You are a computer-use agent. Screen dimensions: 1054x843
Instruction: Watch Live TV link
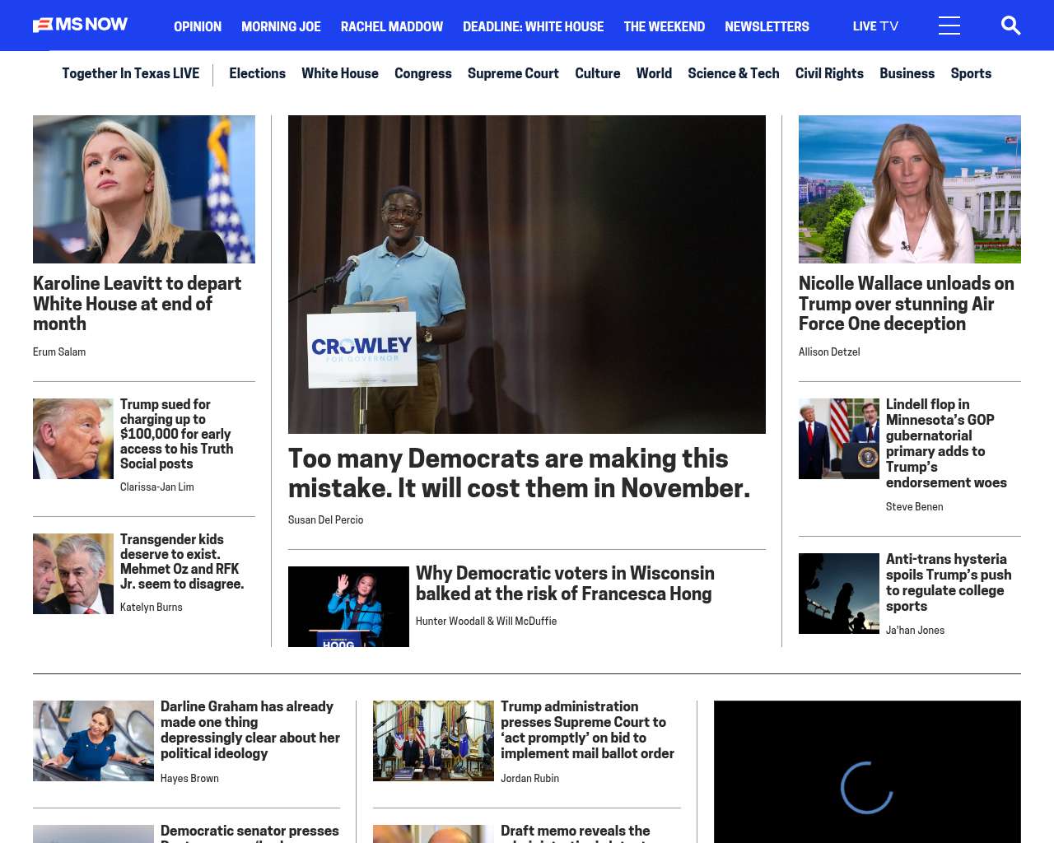click(875, 26)
